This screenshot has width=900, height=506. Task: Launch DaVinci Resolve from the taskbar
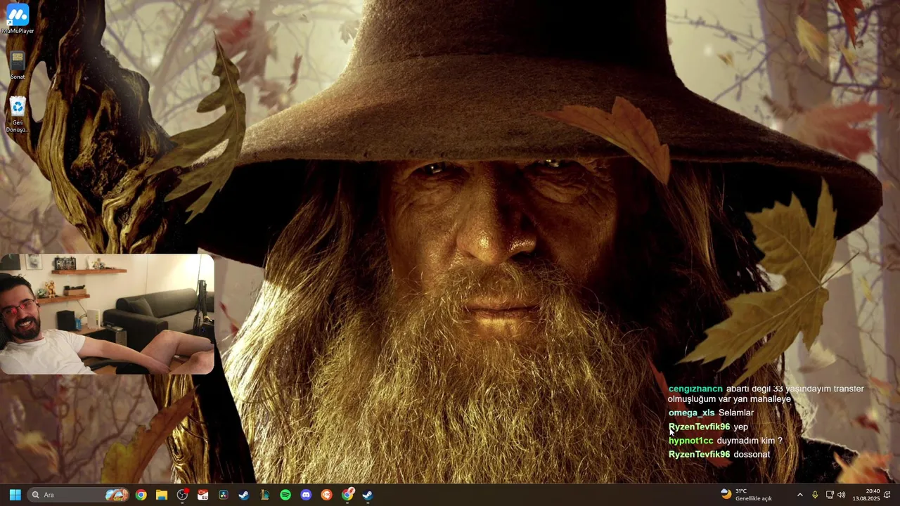[x=224, y=495]
